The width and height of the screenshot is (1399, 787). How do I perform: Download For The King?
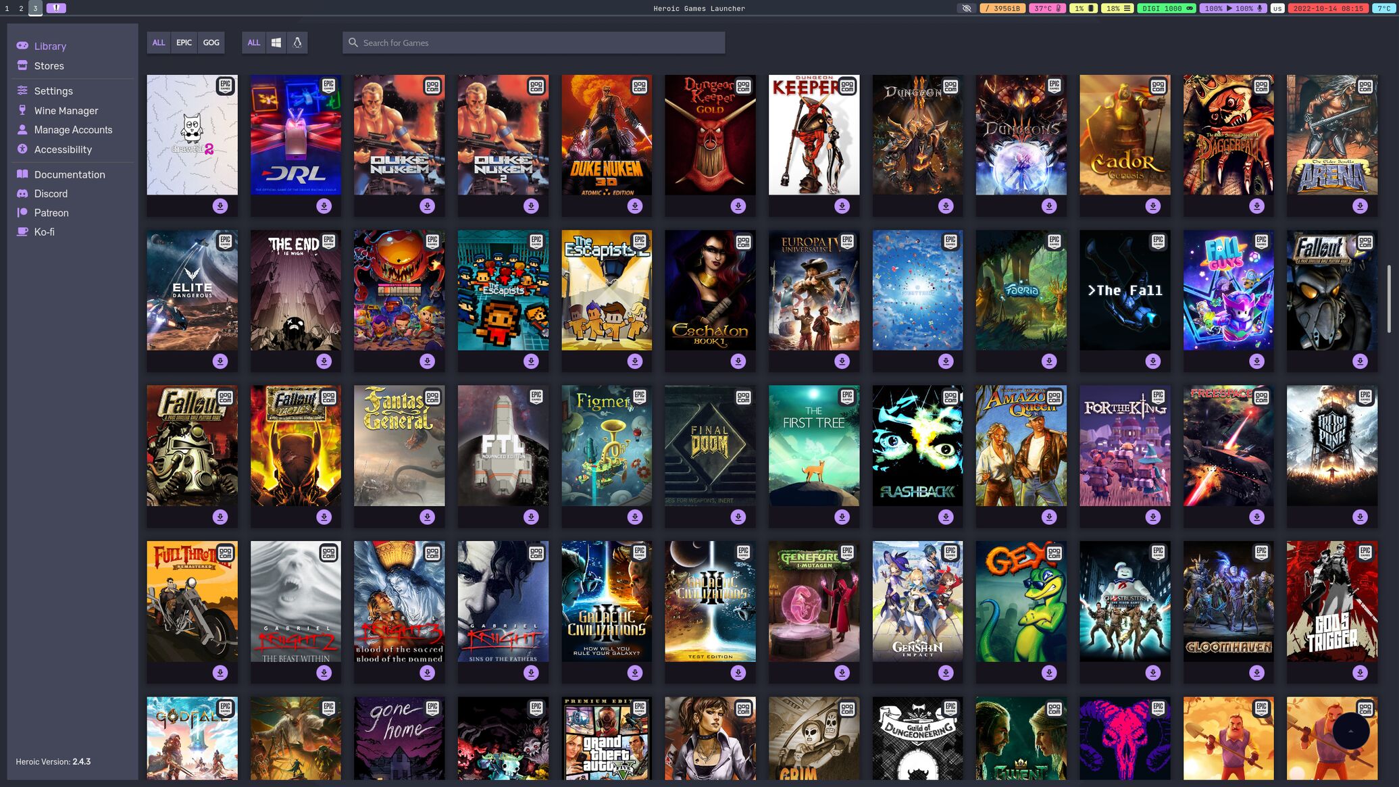(1153, 517)
